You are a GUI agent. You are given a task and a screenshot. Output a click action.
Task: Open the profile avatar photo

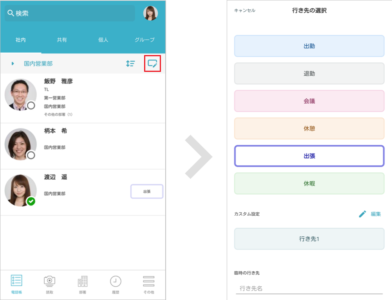coord(150,13)
